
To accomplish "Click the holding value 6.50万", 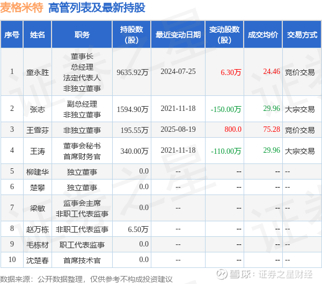I will click(x=138, y=229).
